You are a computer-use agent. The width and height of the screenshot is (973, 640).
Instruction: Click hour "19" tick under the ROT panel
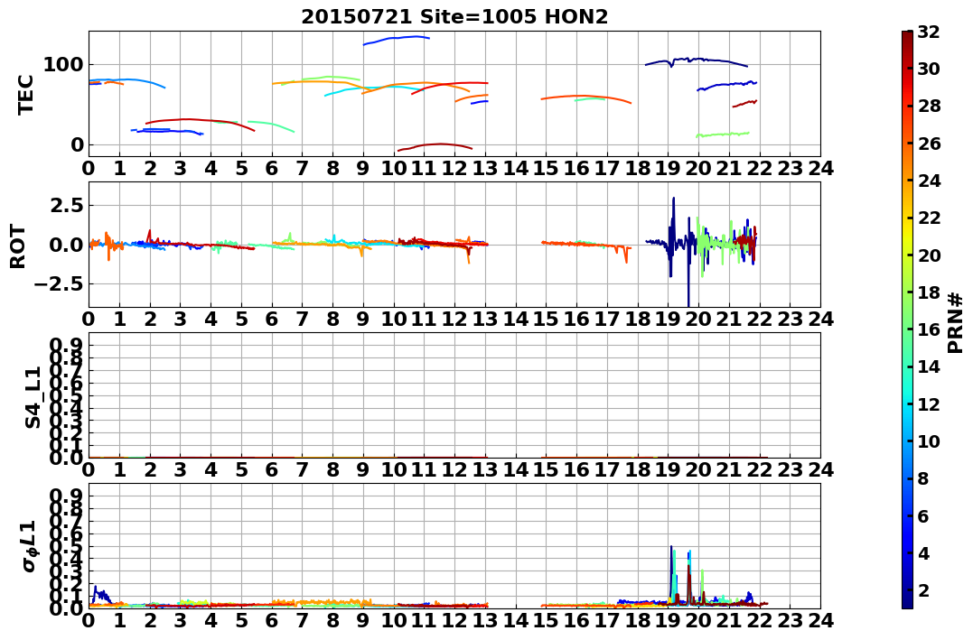[669, 319]
